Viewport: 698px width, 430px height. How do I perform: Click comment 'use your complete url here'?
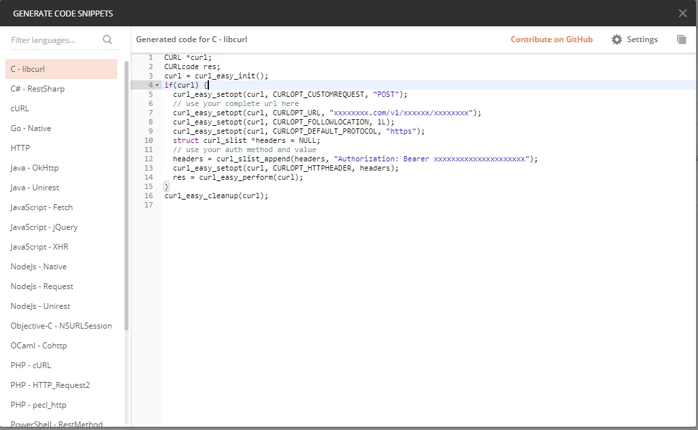(x=236, y=103)
